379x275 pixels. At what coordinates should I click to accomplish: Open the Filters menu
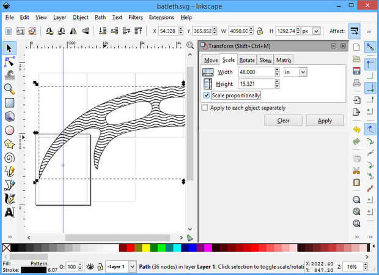point(134,17)
